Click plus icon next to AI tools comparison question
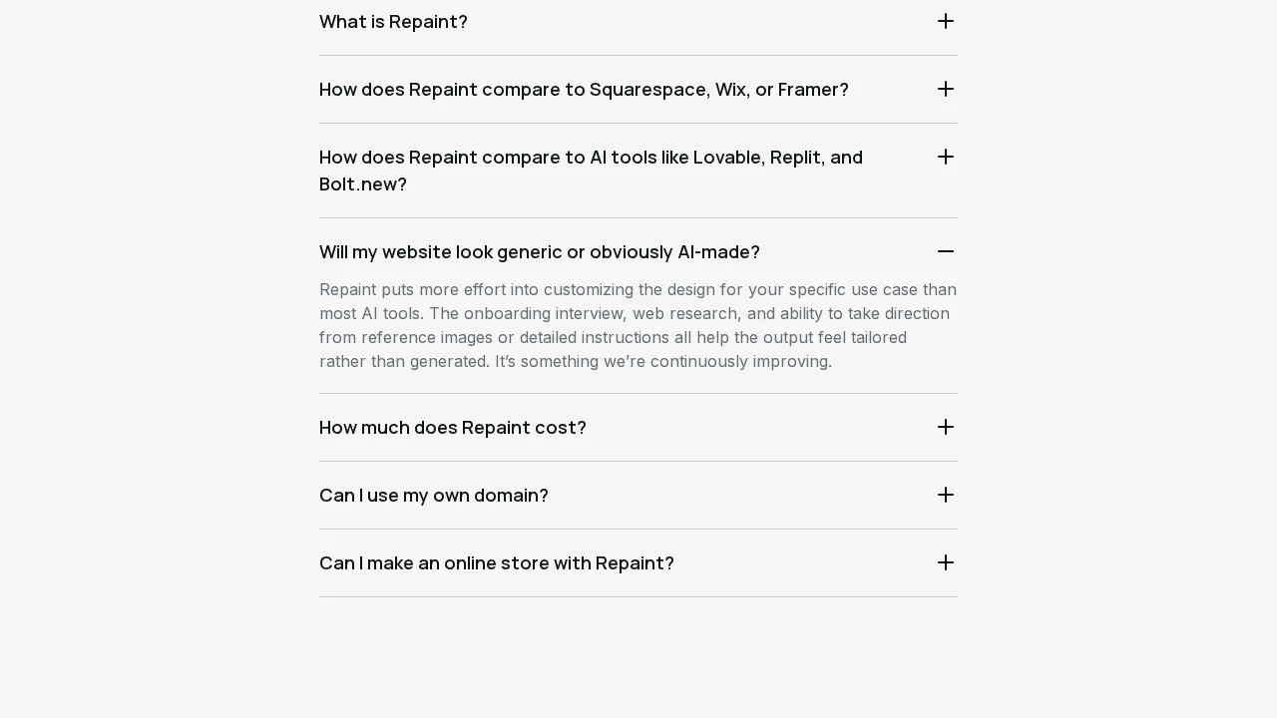The width and height of the screenshot is (1277, 718). pyautogui.click(x=946, y=158)
